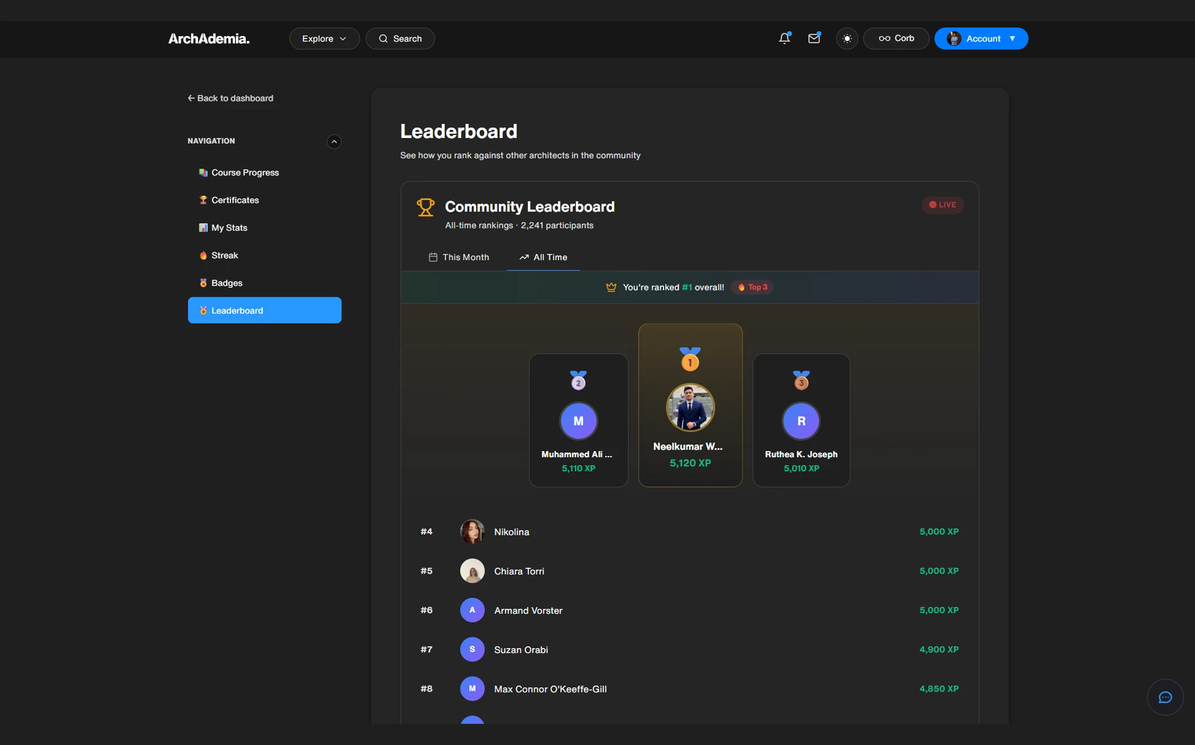Click the LIVE status indicator
Image resolution: width=1195 pixels, height=745 pixels.
pos(942,205)
